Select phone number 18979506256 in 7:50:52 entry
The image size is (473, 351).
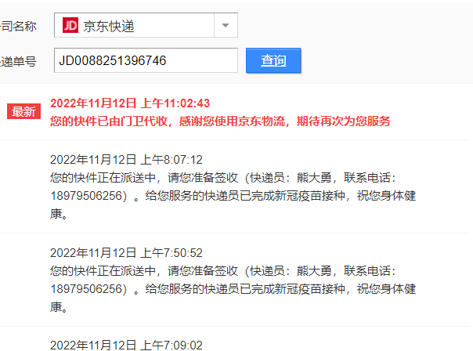tap(86, 289)
